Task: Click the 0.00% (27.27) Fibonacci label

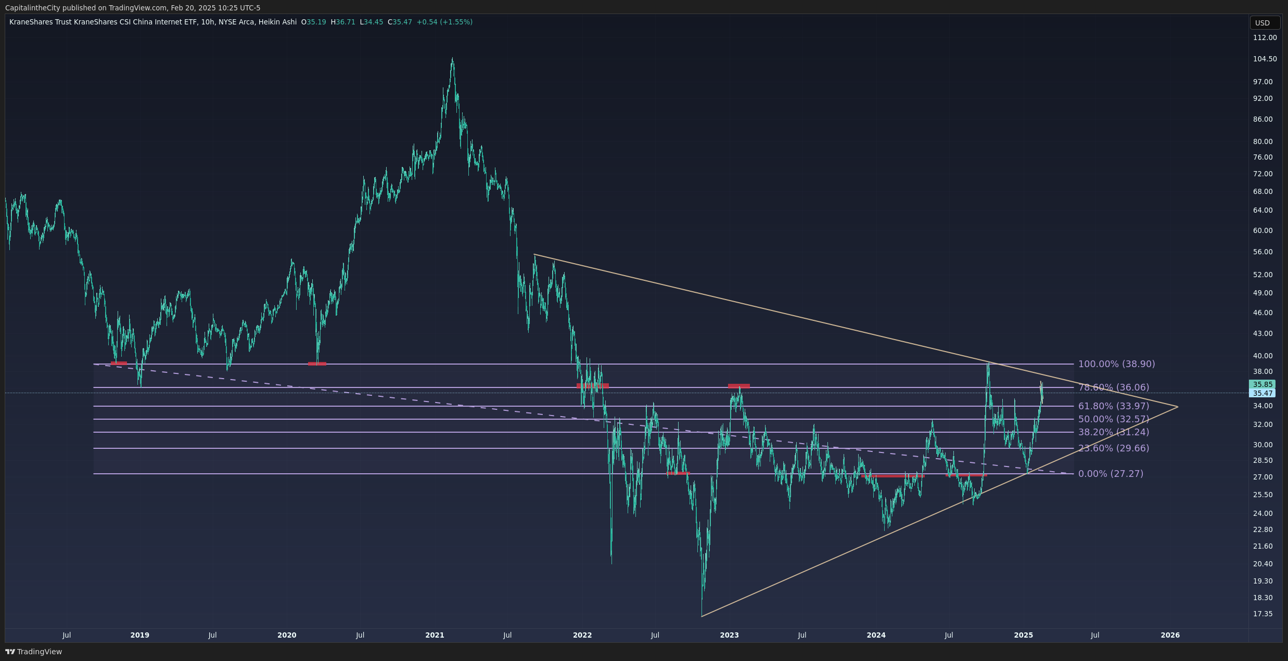Action: (1111, 474)
